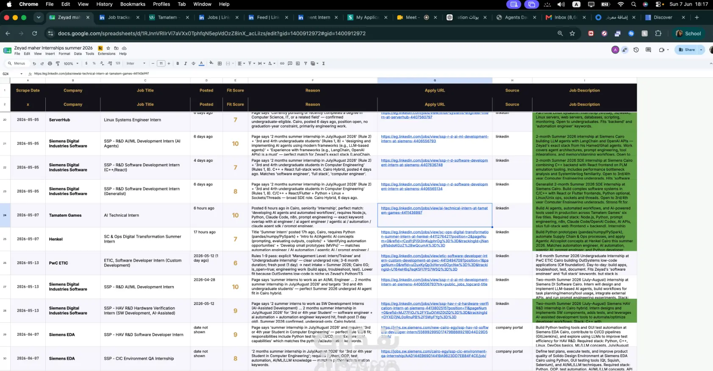Open the Extensions menu in Sheets
The image size is (713, 371).
tap(106, 54)
